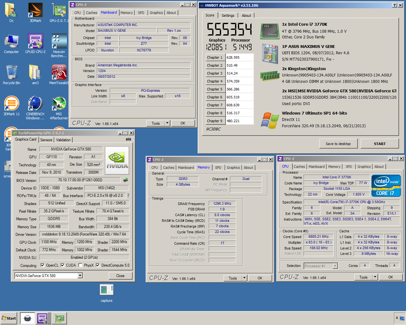The height and width of the screenshot is (325, 406).
Task: Open 3DMark 11 desktop shortcut
Action: (x=11, y=105)
